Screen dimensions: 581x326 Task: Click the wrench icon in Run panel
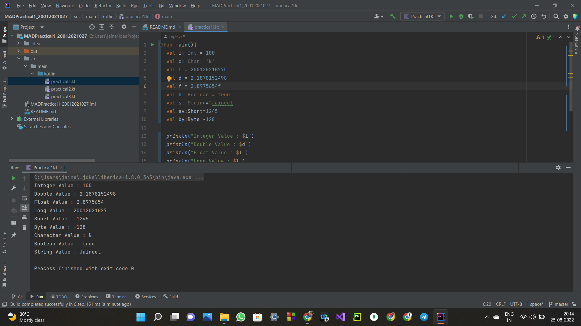14,188
